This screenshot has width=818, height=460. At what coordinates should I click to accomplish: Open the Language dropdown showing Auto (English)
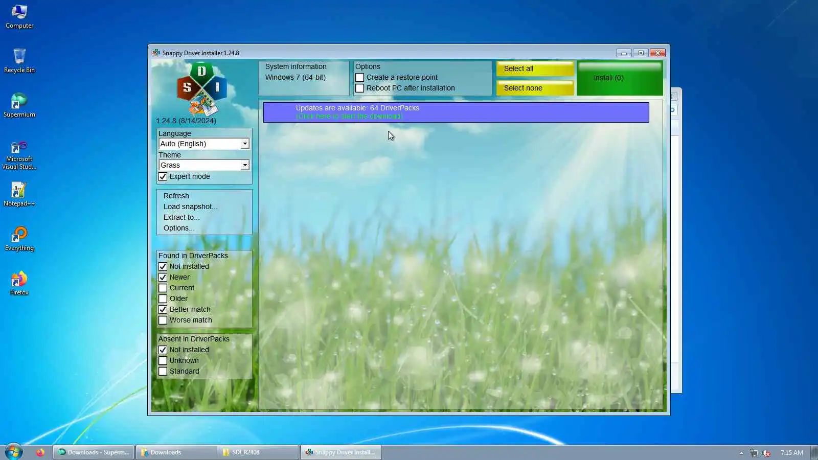pos(204,144)
